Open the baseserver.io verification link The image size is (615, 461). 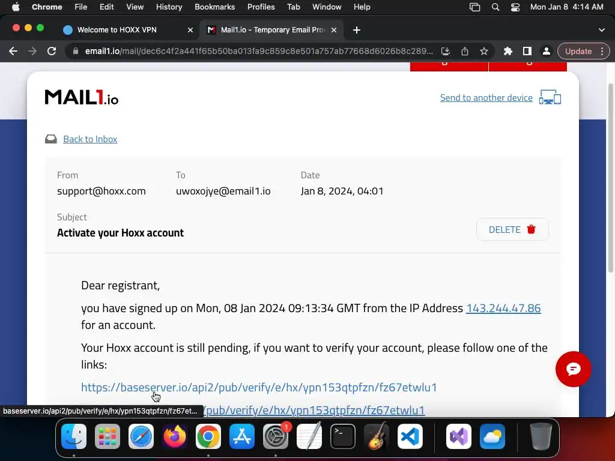[x=259, y=387]
